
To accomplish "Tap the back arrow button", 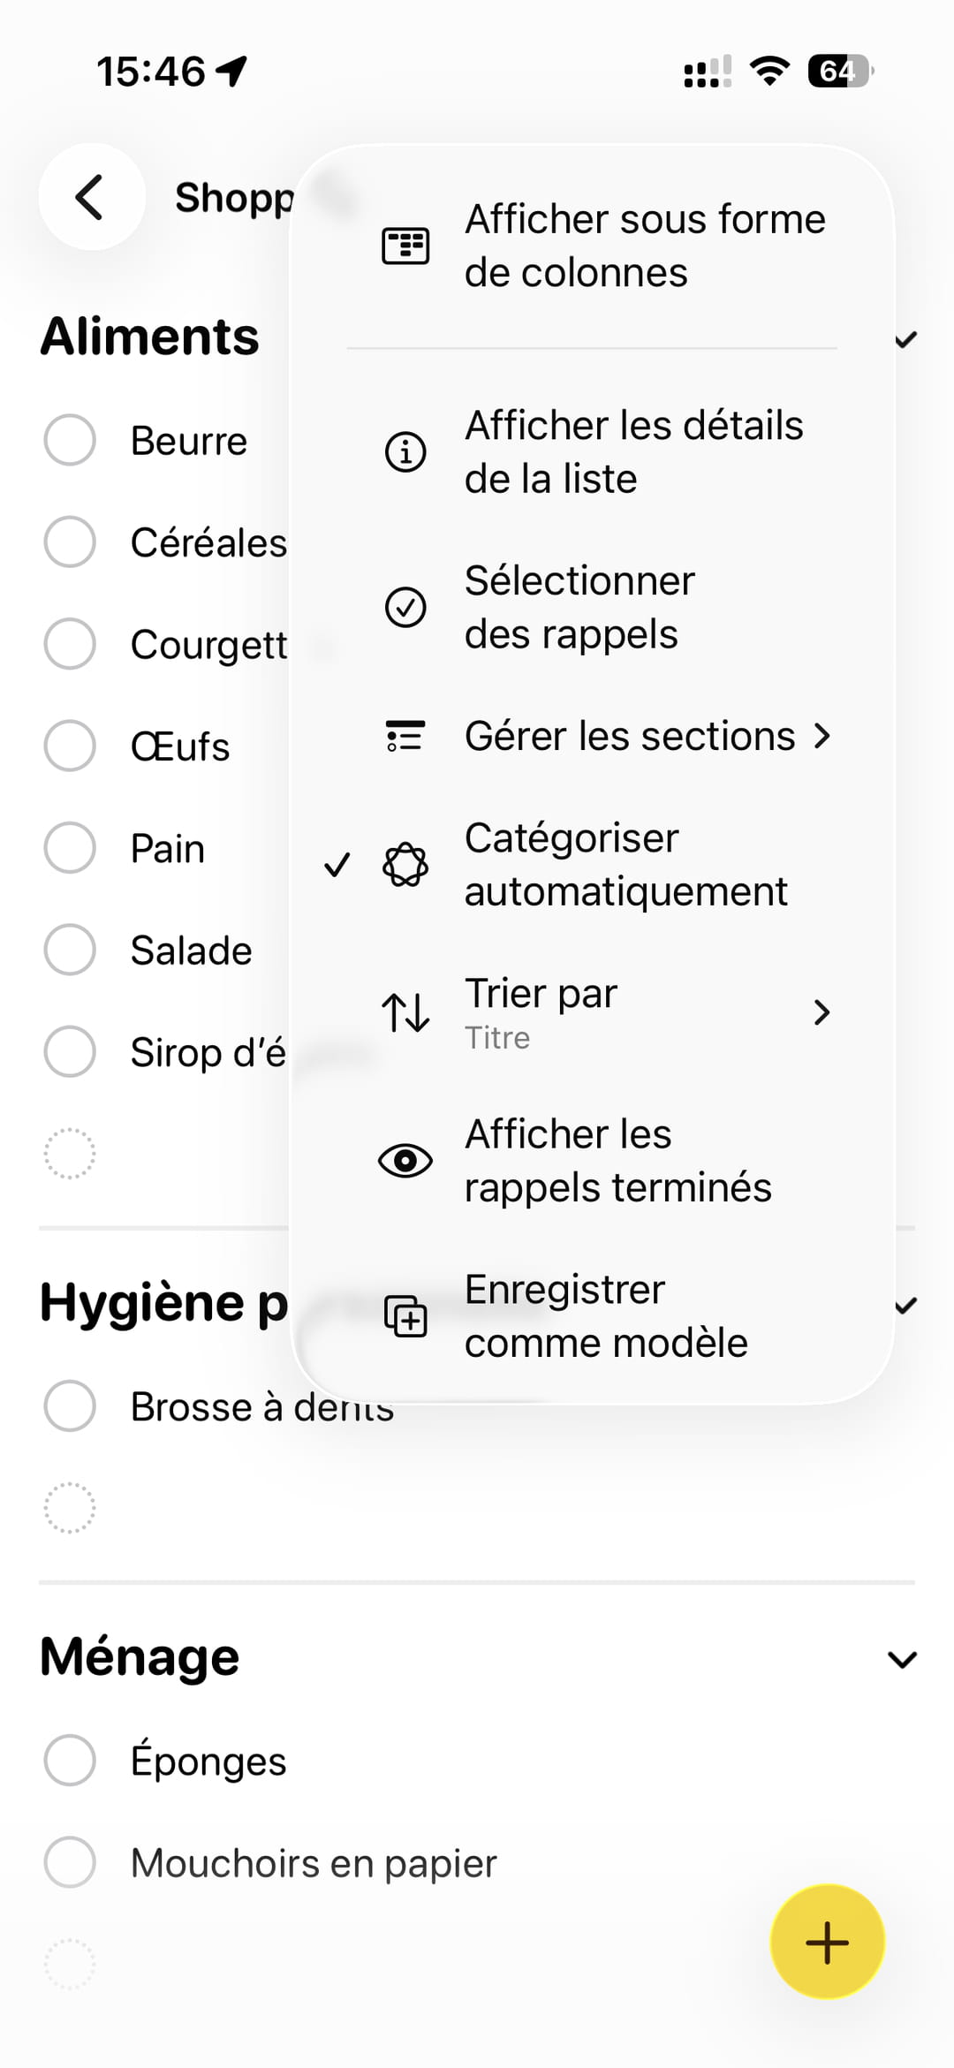I will pyautogui.click(x=91, y=196).
